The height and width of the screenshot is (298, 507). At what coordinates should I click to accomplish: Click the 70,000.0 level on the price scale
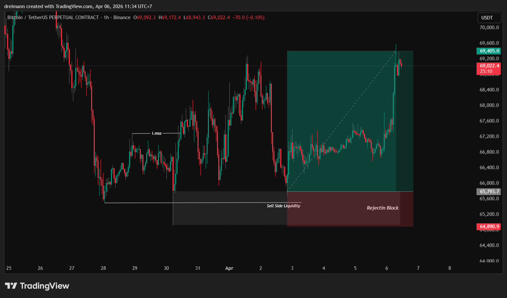pos(489,27)
